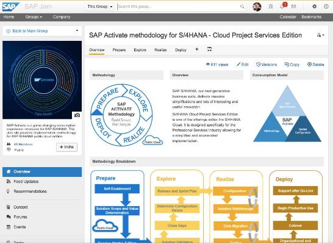Click the Recommendations lightbulb icon
Viewport: 333px width, 244px height.
[x=8, y=192]
